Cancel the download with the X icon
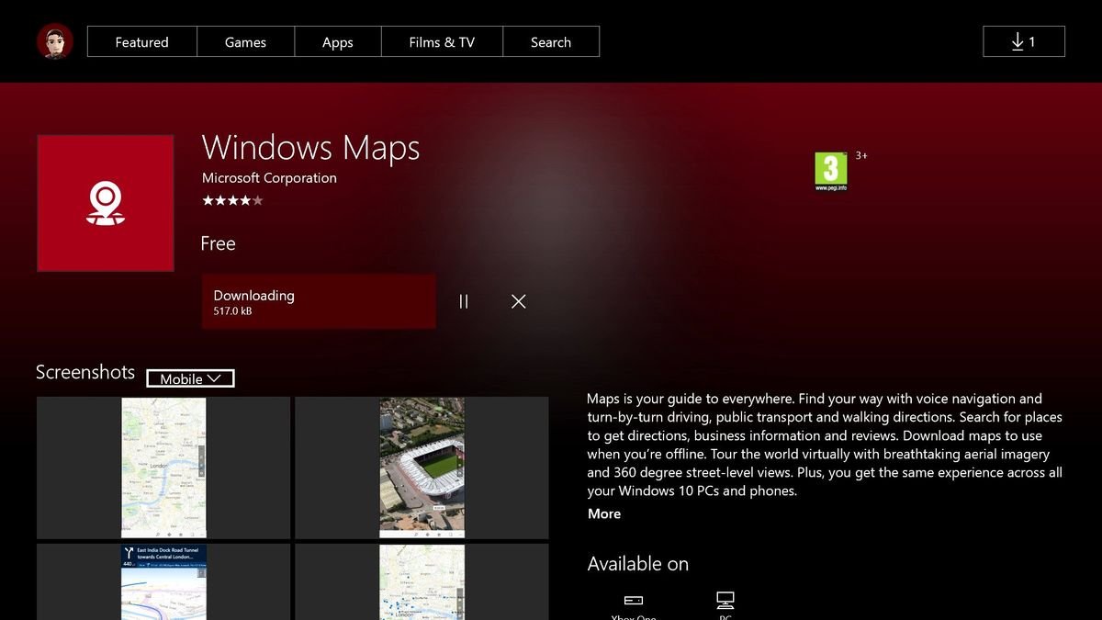 (518, 301)
